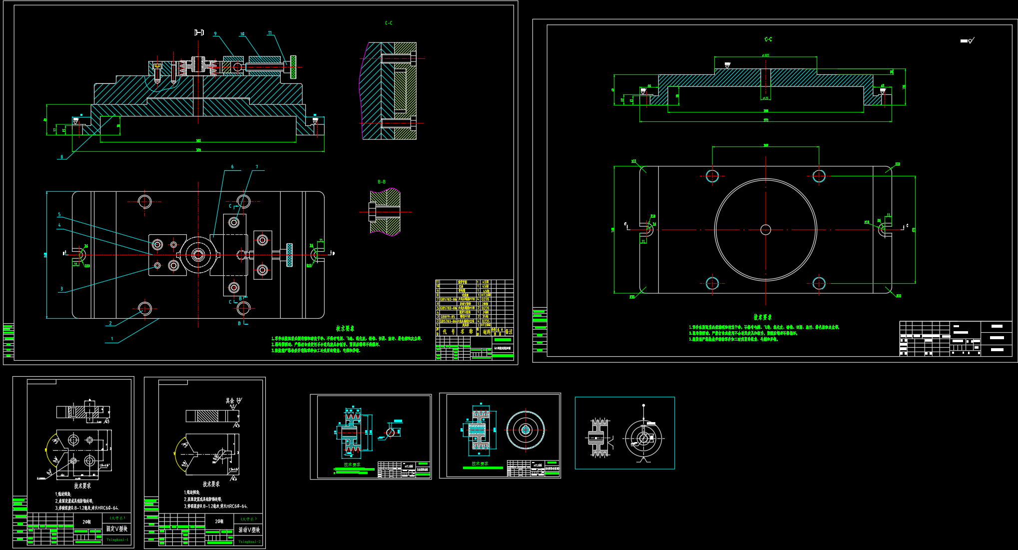Select the Vxingkuai-2 drawing number text
The width and height of the screenshot is (1018, 550).
click(249, 541)
